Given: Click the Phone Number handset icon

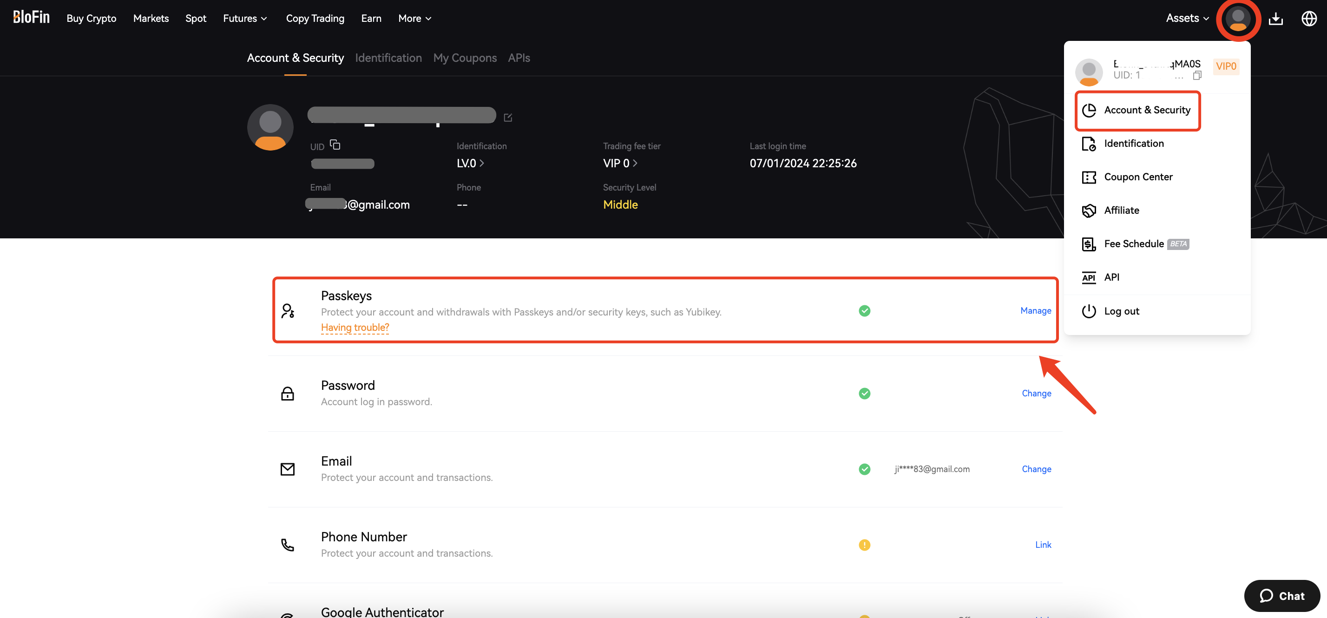Looking at the screenshot, I should [288, 545].
